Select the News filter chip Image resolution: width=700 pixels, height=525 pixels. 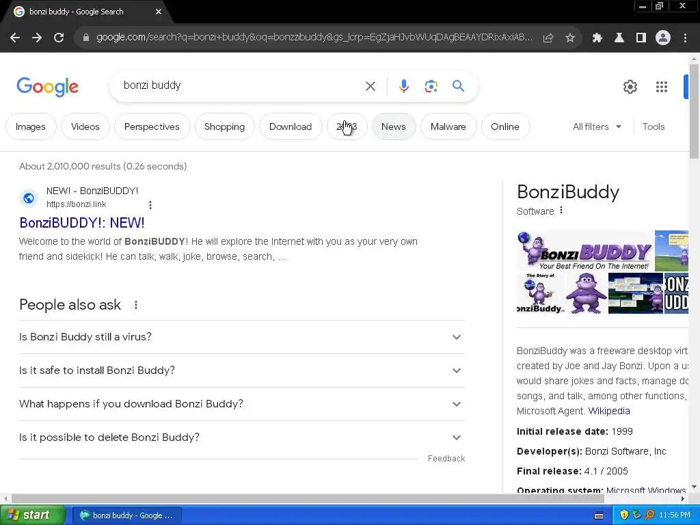point(394,126)
